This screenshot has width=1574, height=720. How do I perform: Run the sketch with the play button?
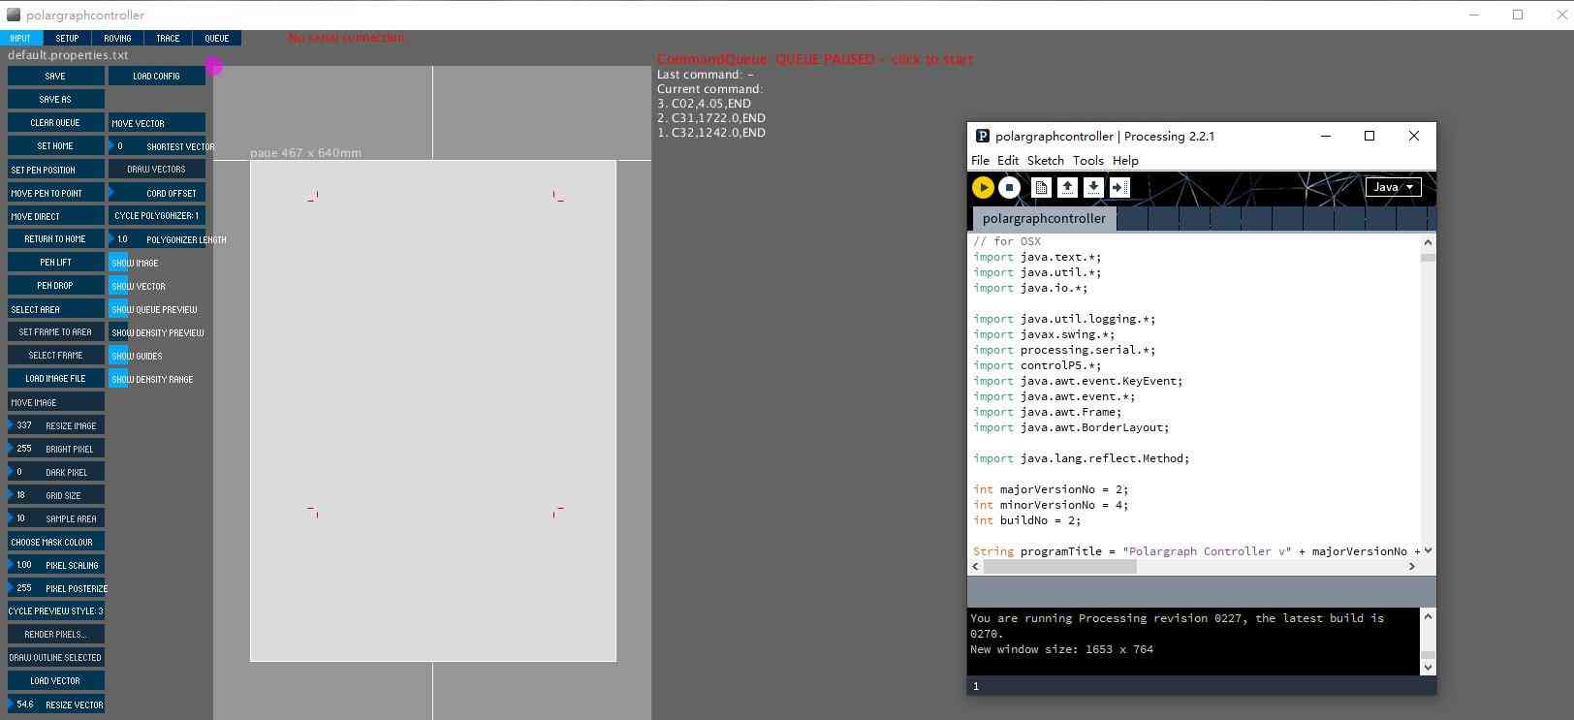coord(982,188)
